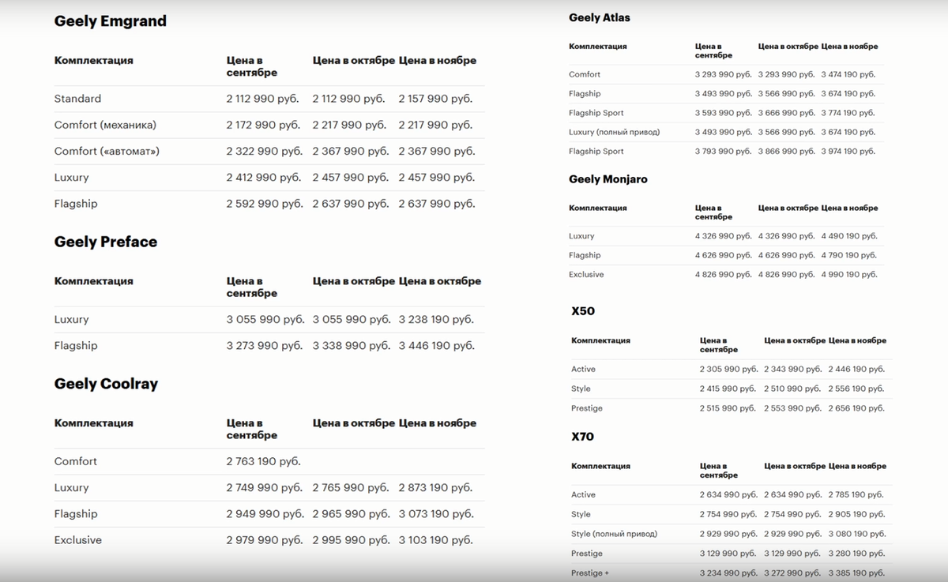
Task: Click Preface Flagship price "3 273 990 руб."
Action: [264, 346]
